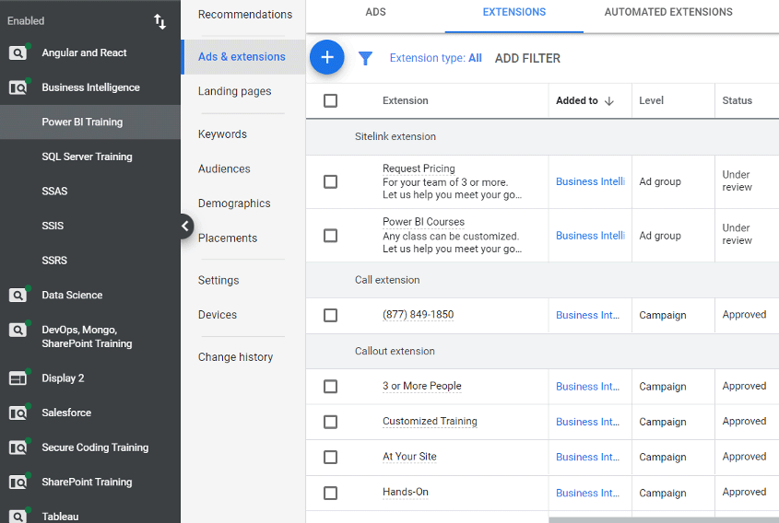Click the sort arrow next to Added to
The width and height of the screenshot is (779, 523).
click(x=609, y=101)
